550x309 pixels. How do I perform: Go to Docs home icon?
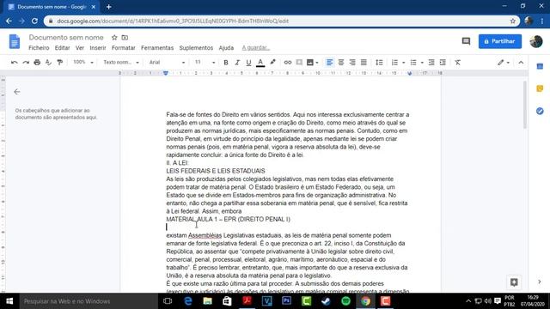click(x=15, y=41)
